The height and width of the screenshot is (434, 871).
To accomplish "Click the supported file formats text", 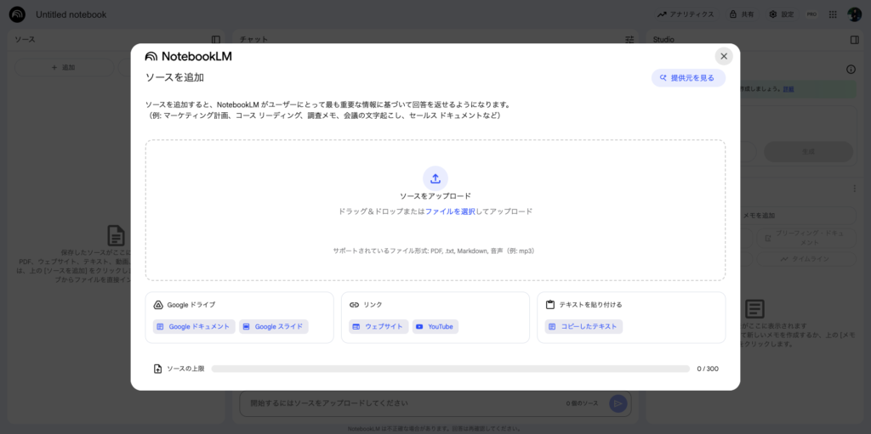I will click(x=435, y=251).
